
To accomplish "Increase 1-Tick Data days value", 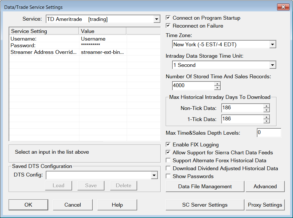I will coord(266,117).
